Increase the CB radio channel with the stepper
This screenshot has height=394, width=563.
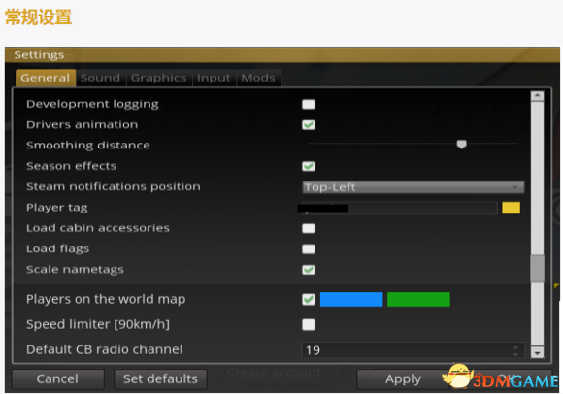(516, 347)
